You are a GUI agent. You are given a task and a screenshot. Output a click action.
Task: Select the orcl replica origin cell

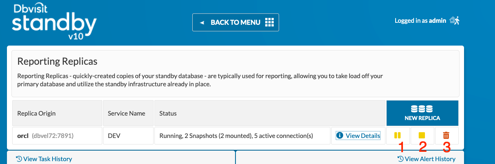57,136
